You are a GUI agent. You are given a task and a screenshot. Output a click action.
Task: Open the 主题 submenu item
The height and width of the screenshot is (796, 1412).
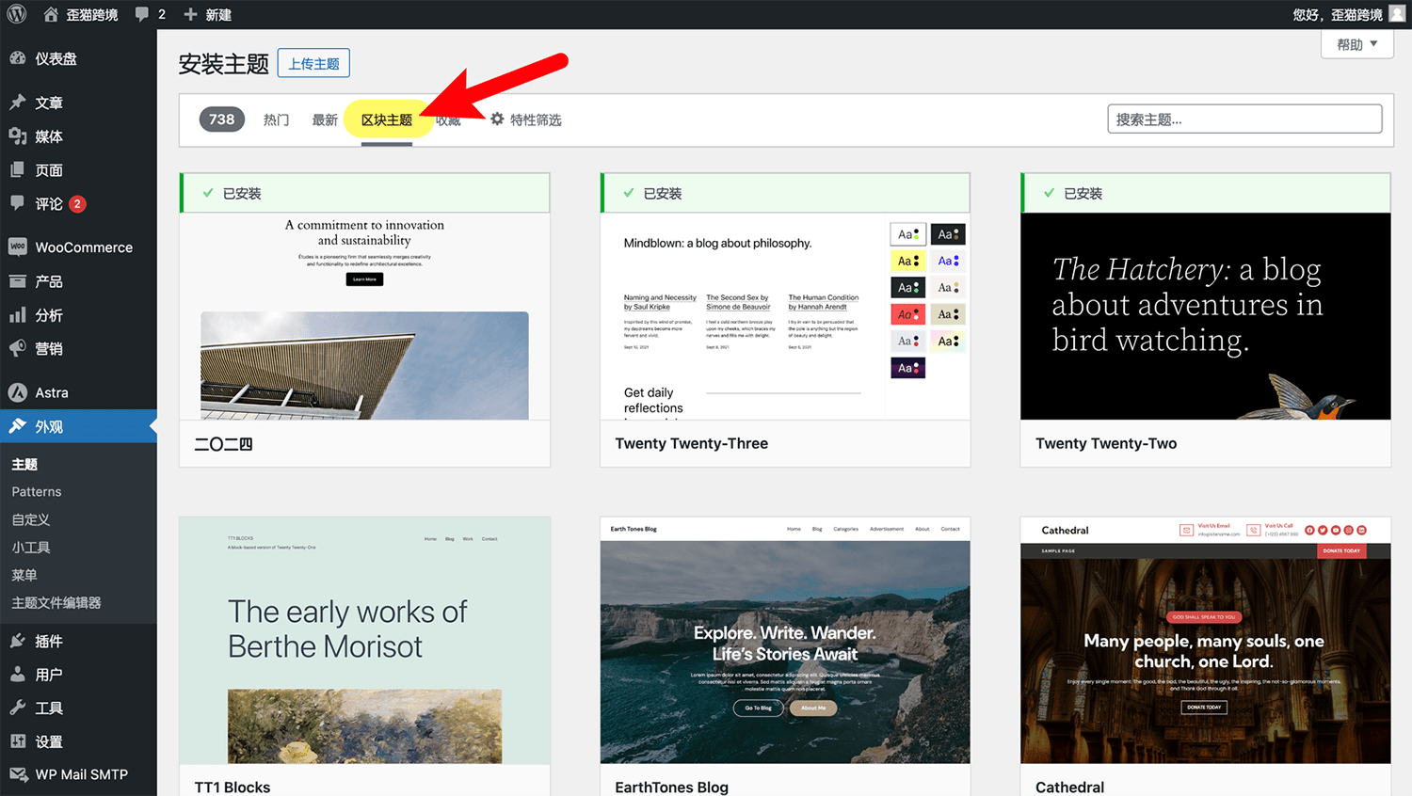[x=24, y=464]
